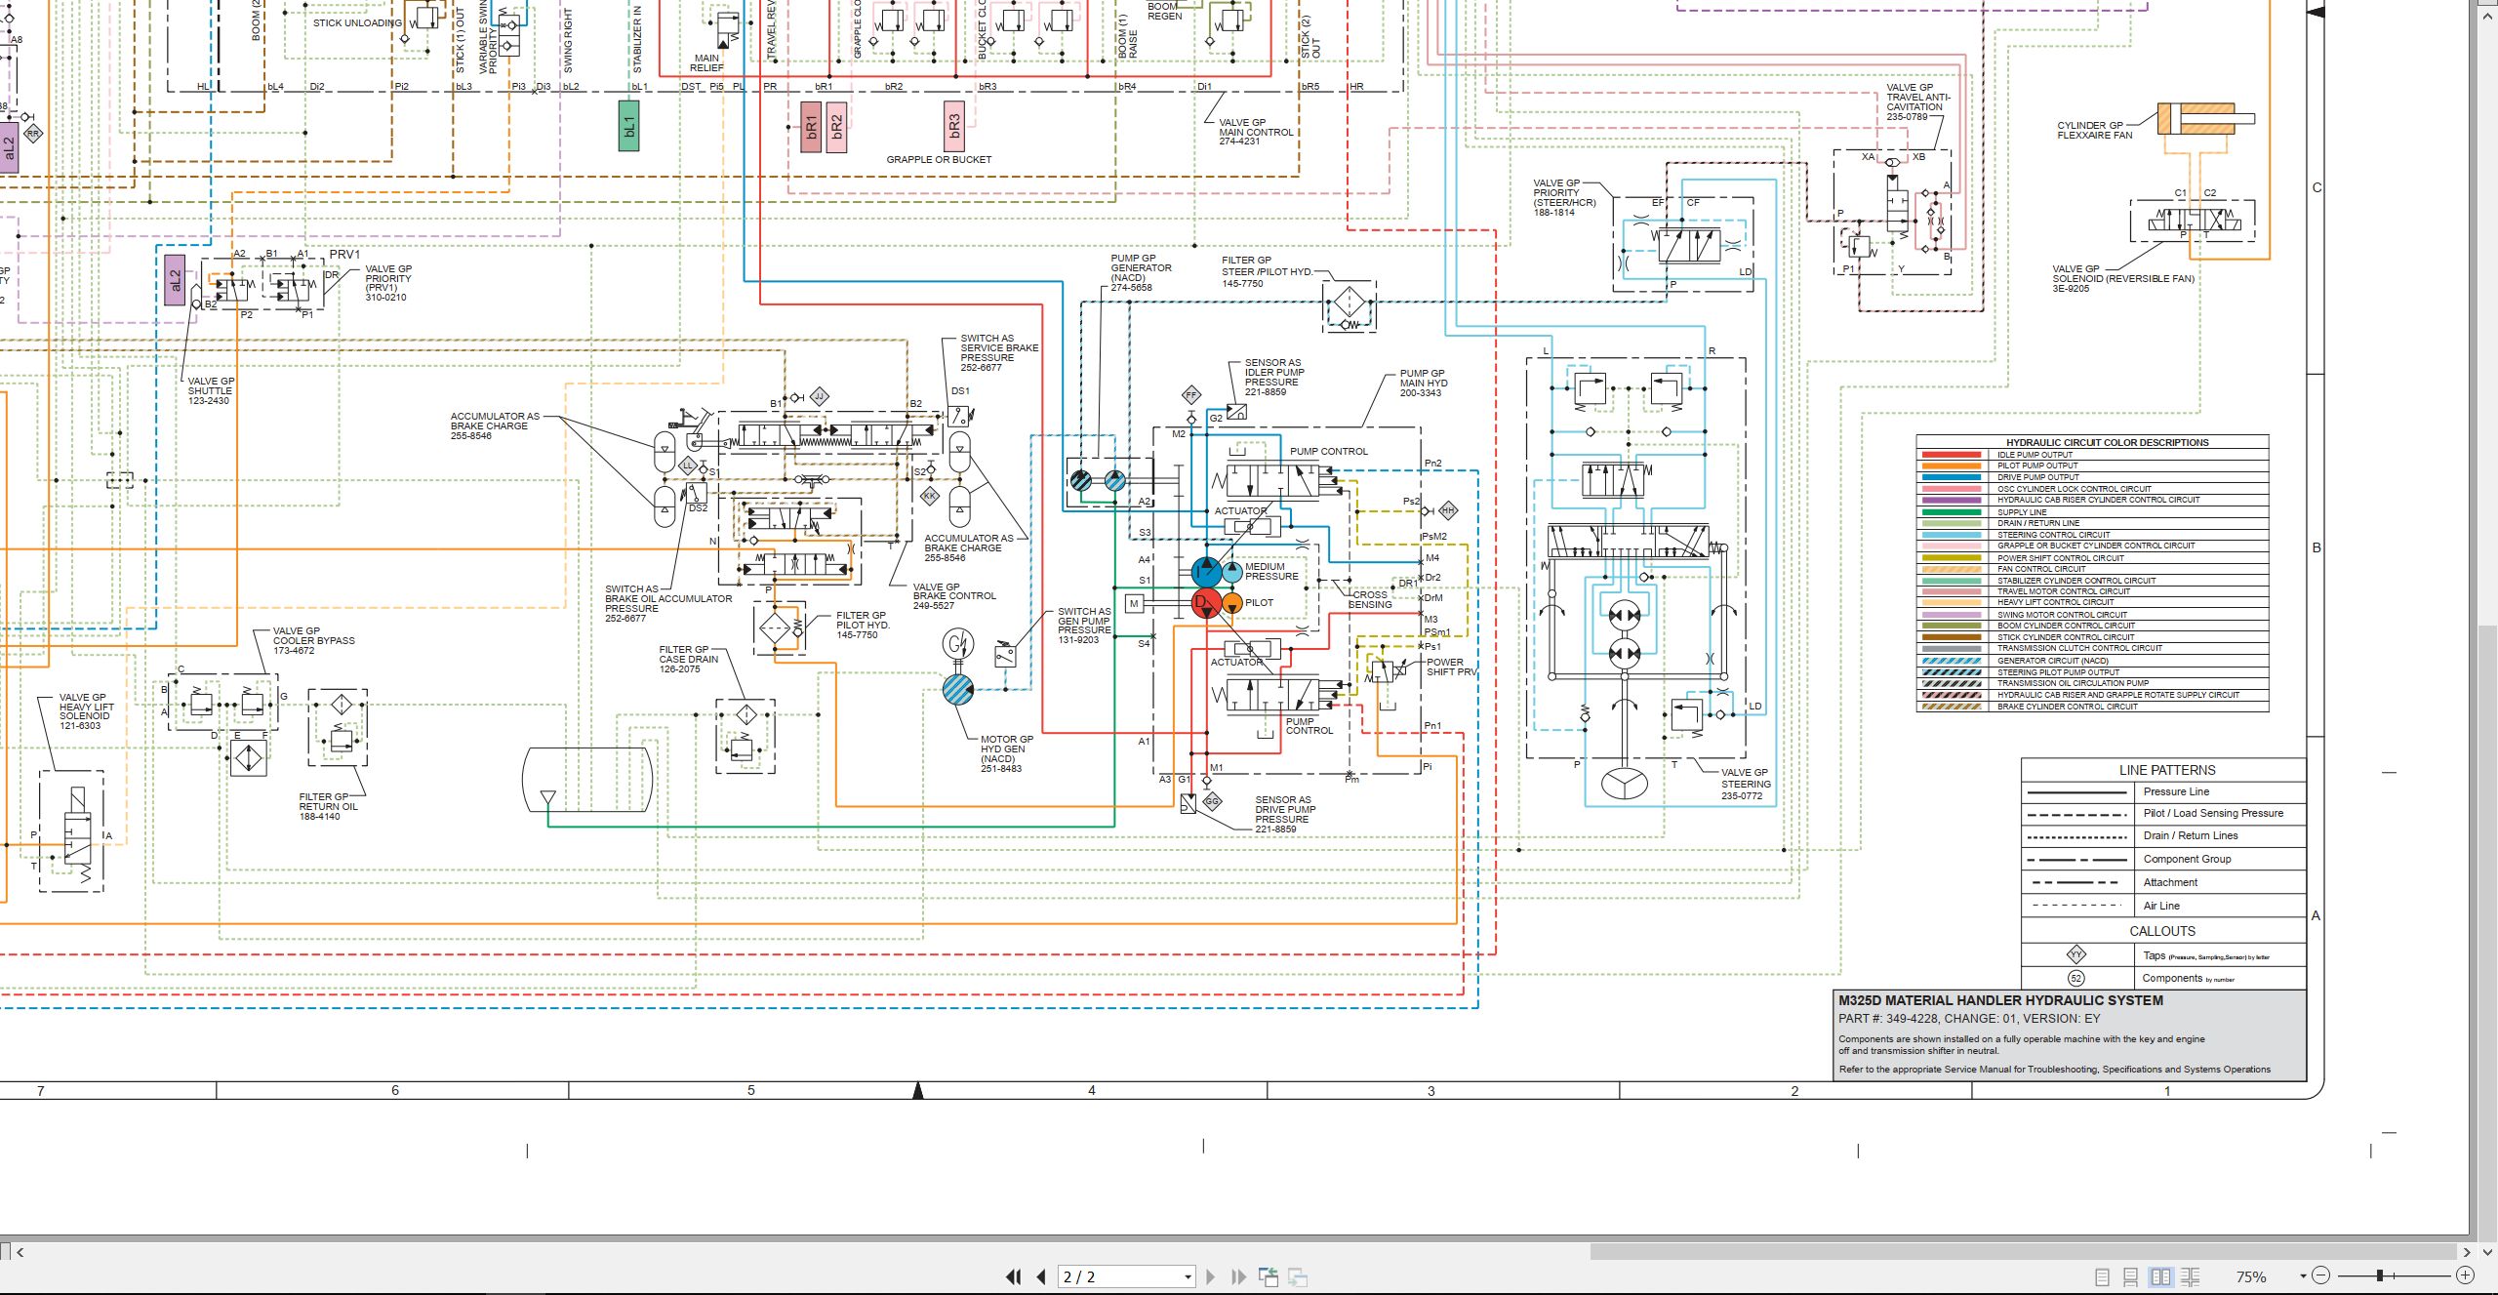Click the VALVE GP TRAVEL ANTI-CAVITATION label

[x=1916, y=101]
